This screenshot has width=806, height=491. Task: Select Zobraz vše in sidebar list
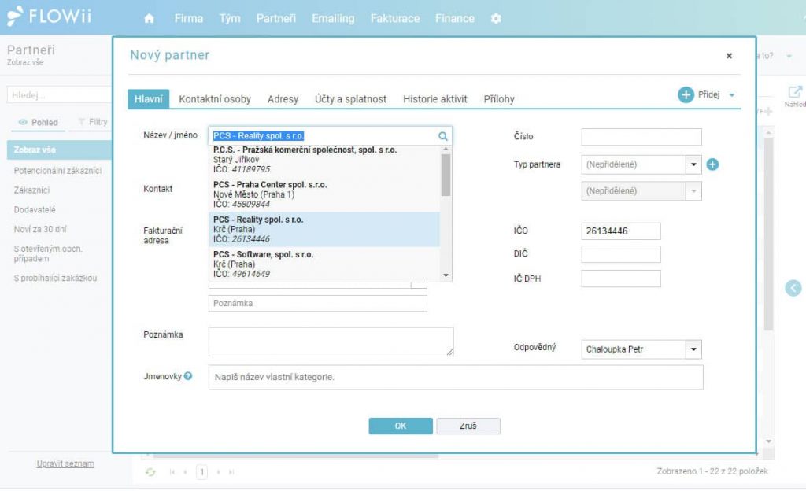[x=59, y=150]
